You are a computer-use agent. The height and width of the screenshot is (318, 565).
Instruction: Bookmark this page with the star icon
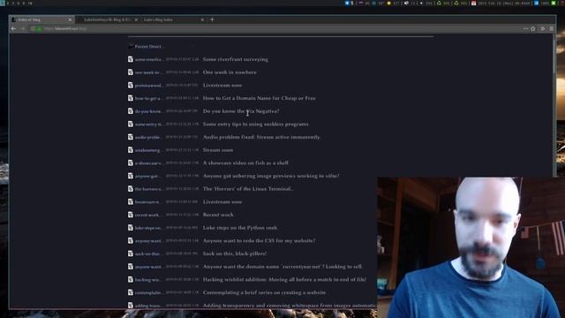click(533, 28)
